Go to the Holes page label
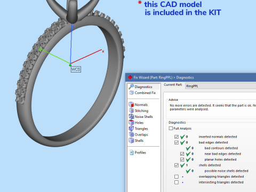This screenshot has width=256, height=192. (139, 123)
